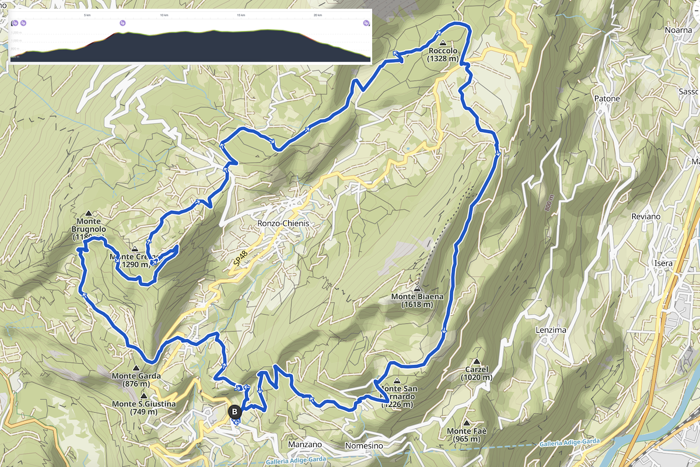700x467 pixels.
Task: Click the last purple waypoint icon at profile end
Action: (x=366, y=23)
